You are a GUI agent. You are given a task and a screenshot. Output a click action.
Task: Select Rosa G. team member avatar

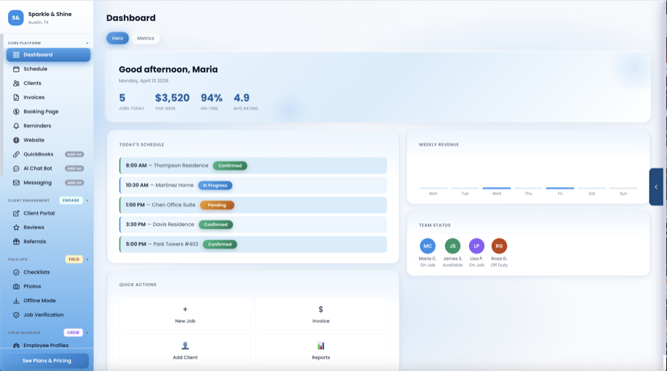499,246
